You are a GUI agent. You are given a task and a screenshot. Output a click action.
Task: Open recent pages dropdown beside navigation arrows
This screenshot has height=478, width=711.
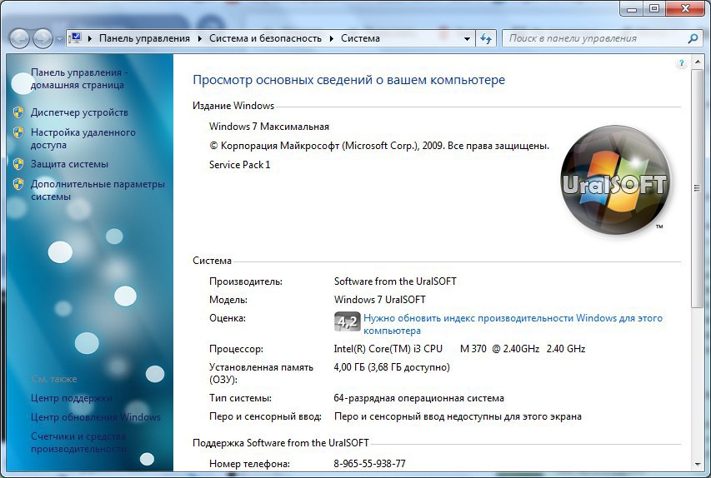pyautogui.click(x=59, y=39)
